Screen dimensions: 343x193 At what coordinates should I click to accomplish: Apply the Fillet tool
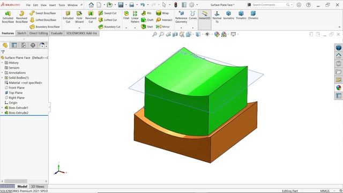coord(126,16)
